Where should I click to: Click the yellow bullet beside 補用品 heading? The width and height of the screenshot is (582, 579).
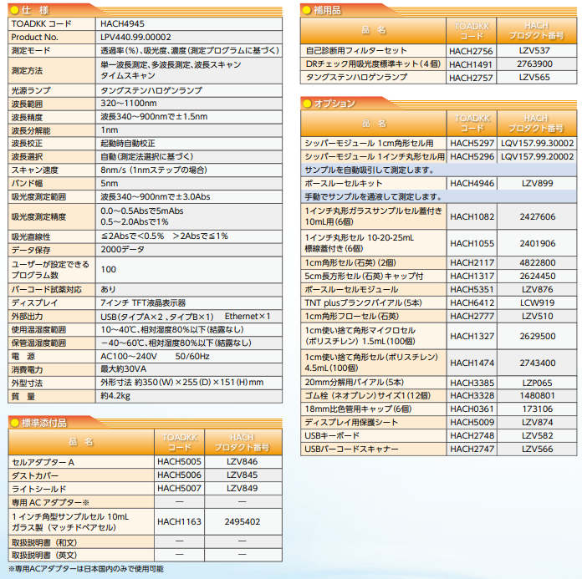(307, 10)
